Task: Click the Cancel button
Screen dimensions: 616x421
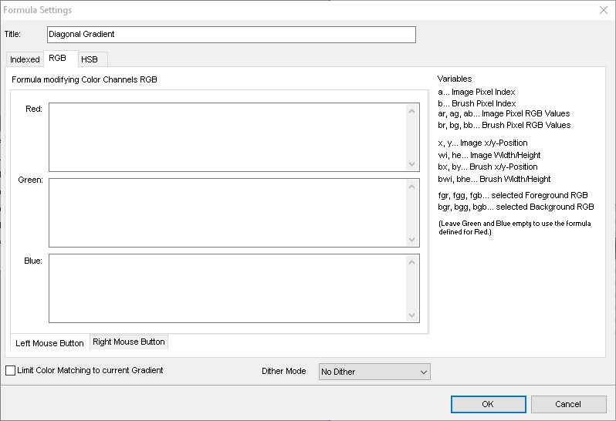Action: click(x=568, y=404)
